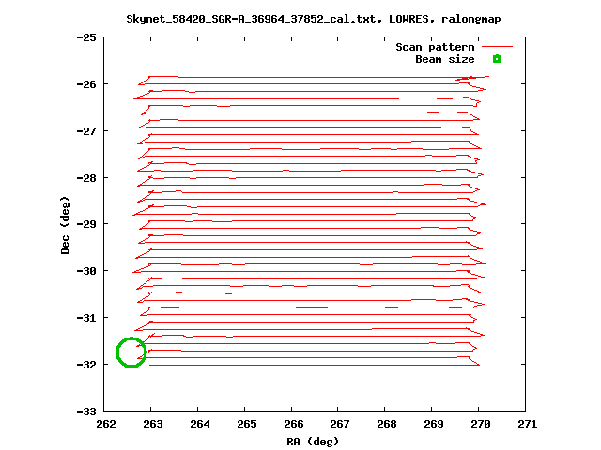This screenshot has height=450, width=601.
Task: Click the 266 RA axis tick label
Action: pos(294,424)
